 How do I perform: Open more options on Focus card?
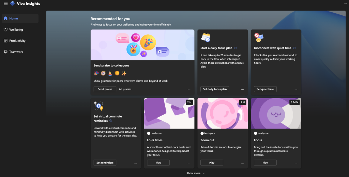click(296, 163)
